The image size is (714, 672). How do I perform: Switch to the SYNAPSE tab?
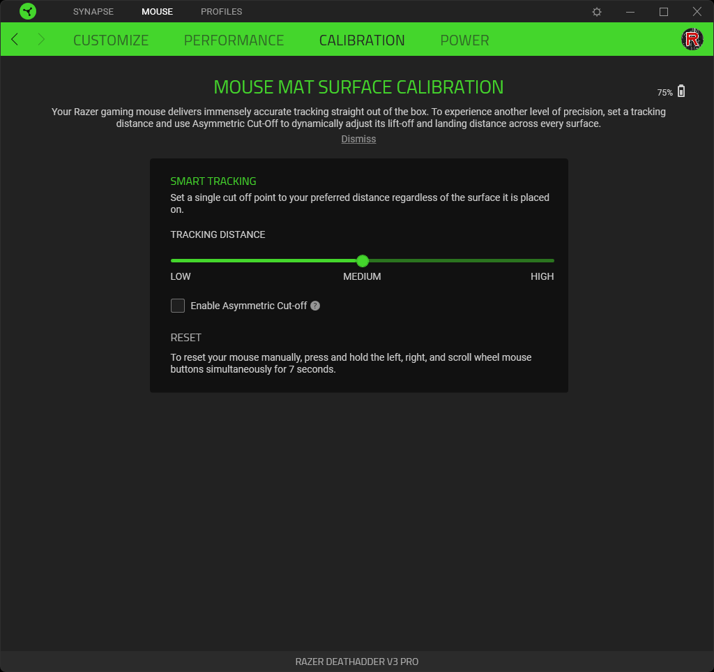coord(93,12)
